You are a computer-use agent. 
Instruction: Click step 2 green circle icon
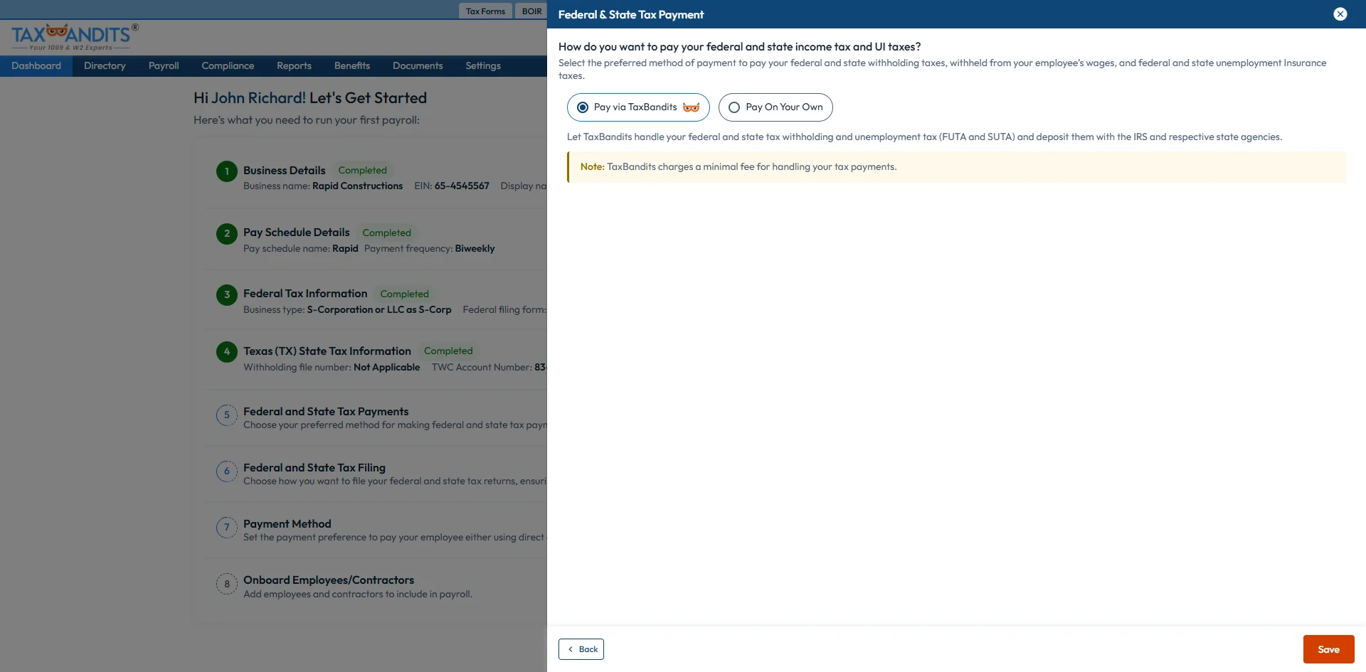(x=227, y=233)
